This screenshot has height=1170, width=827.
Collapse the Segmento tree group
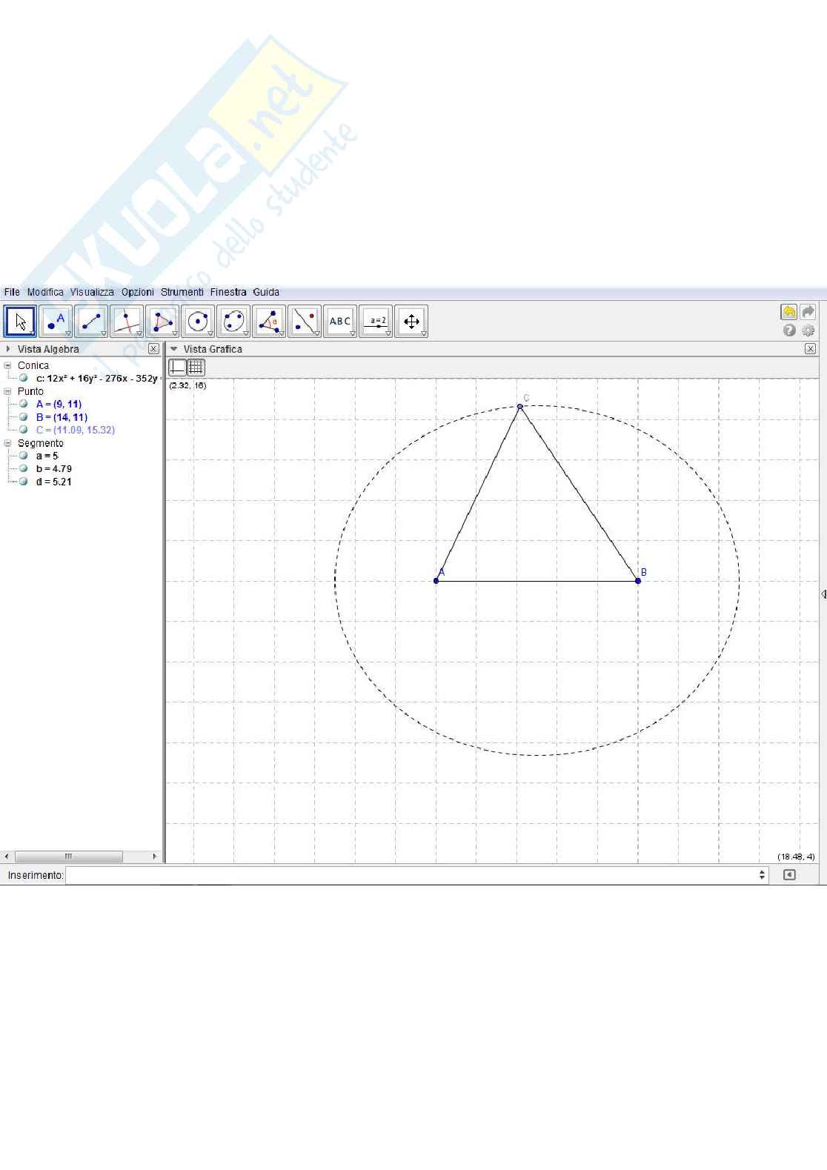8,443
